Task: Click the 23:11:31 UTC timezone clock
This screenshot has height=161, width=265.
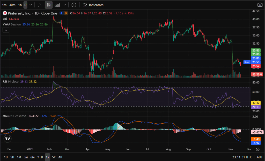Action: pyautogui.click(x=242, y=157)
